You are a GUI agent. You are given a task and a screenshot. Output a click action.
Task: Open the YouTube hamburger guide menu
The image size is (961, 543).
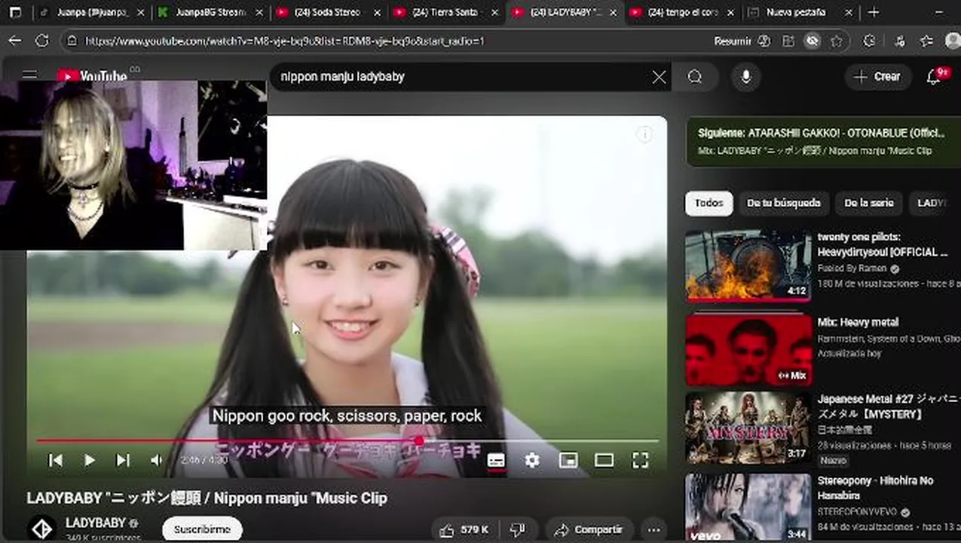coord(29,75)
